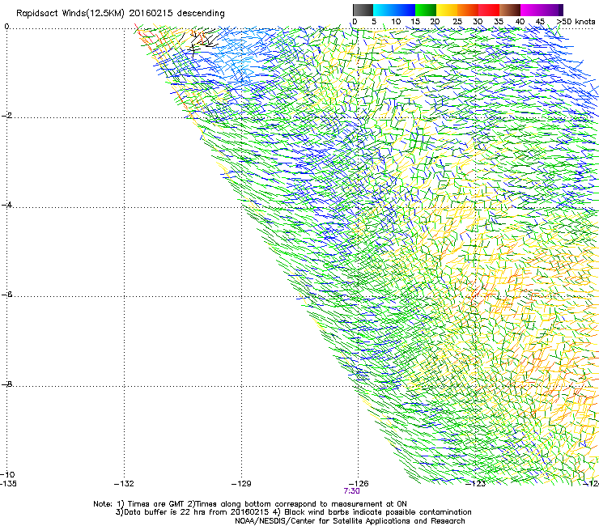Screen dimensions: 599x526
Task: Click the latitude axis label '0'
Action: 6,27
